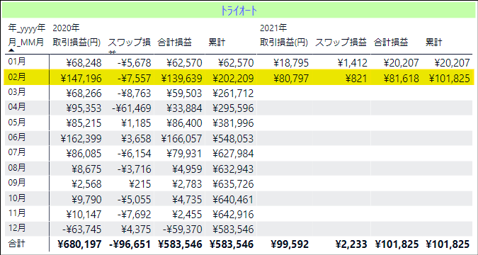Click the ¥261,712 cumulative cell in 03月
Screen dimensions: 478x255
click(233, 93)
